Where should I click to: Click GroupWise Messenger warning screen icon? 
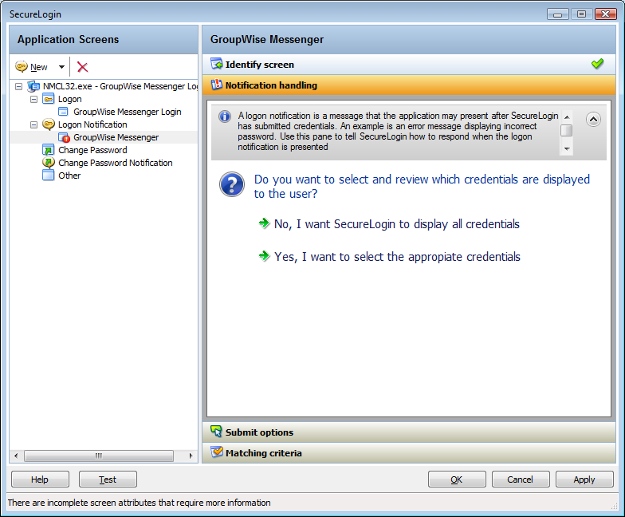(x=64, y=137)
